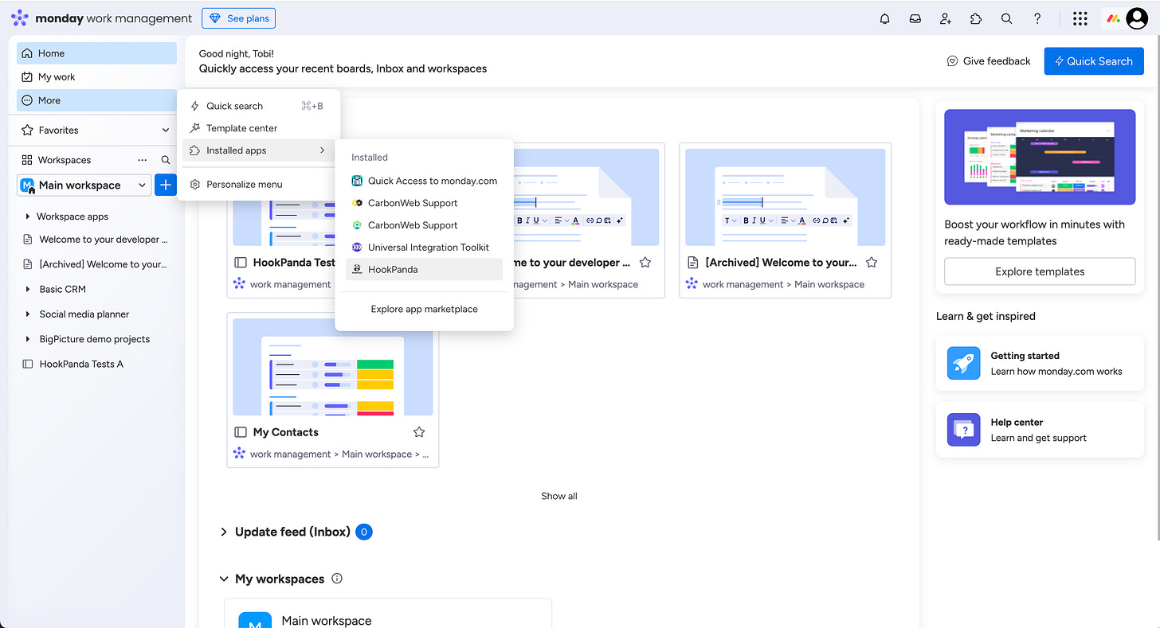The width and height of the screenshot is (1160, 628).
Task: Click the Universal Integration Toolkit icon
Action: point(358,248)
